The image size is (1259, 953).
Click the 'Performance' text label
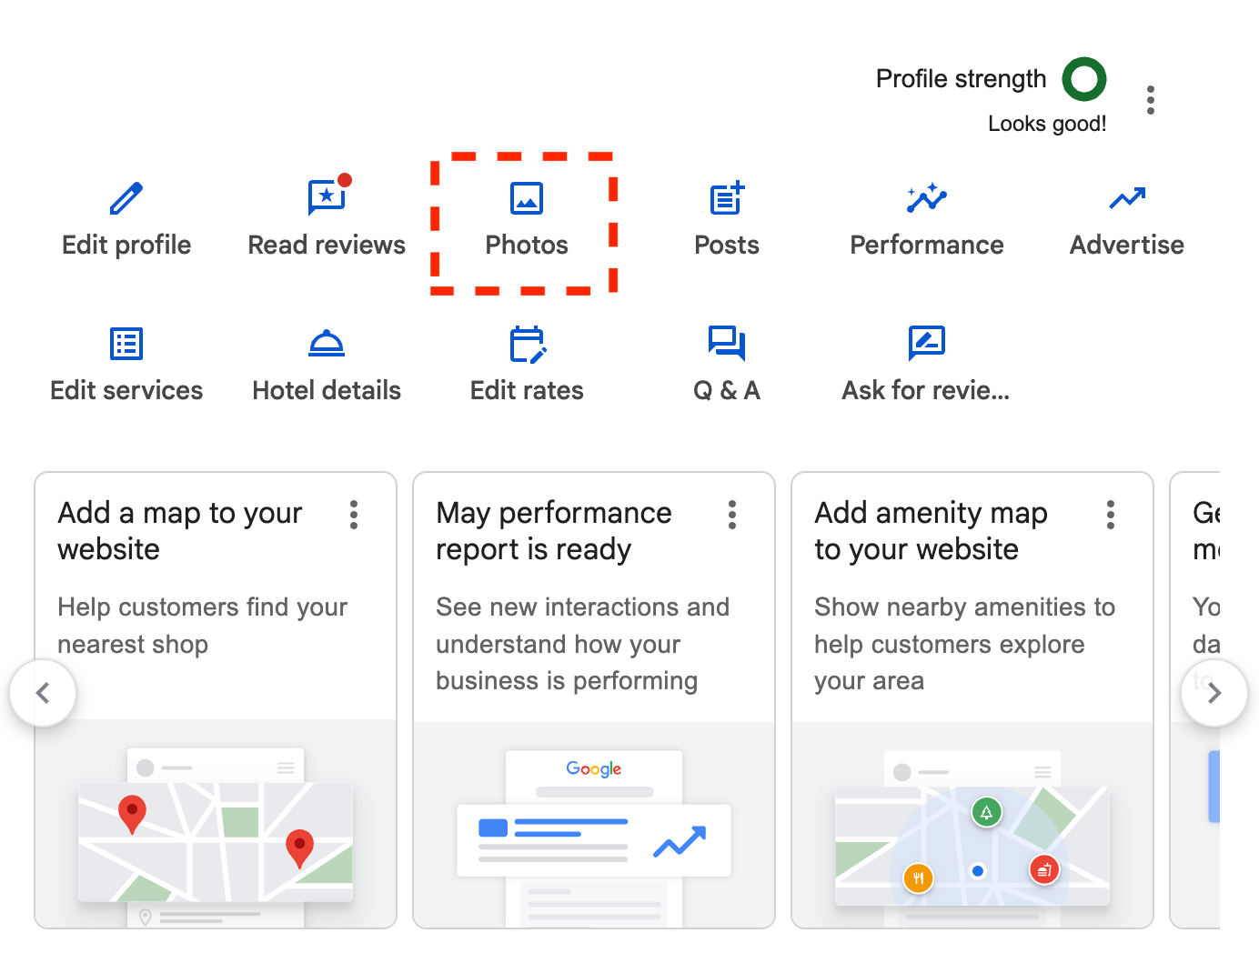click(927, 245)
